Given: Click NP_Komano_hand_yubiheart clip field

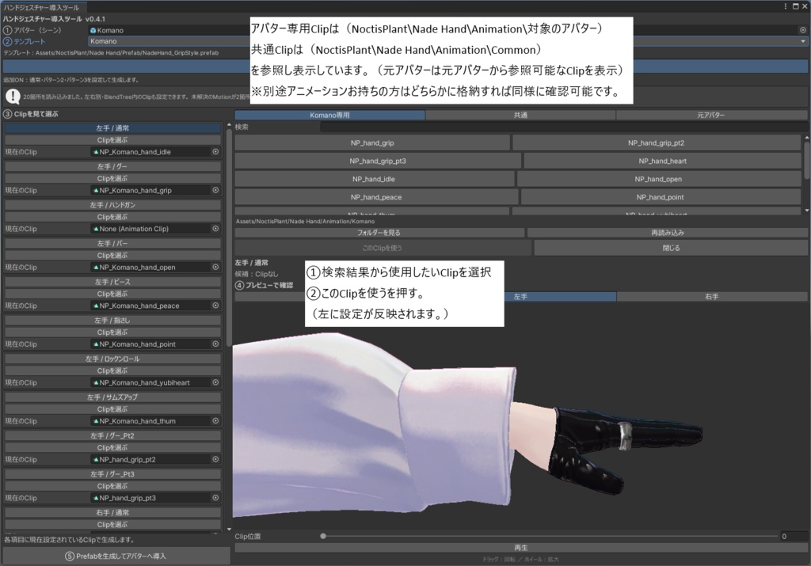Looking at the screenshot, I should coord(155,382).
